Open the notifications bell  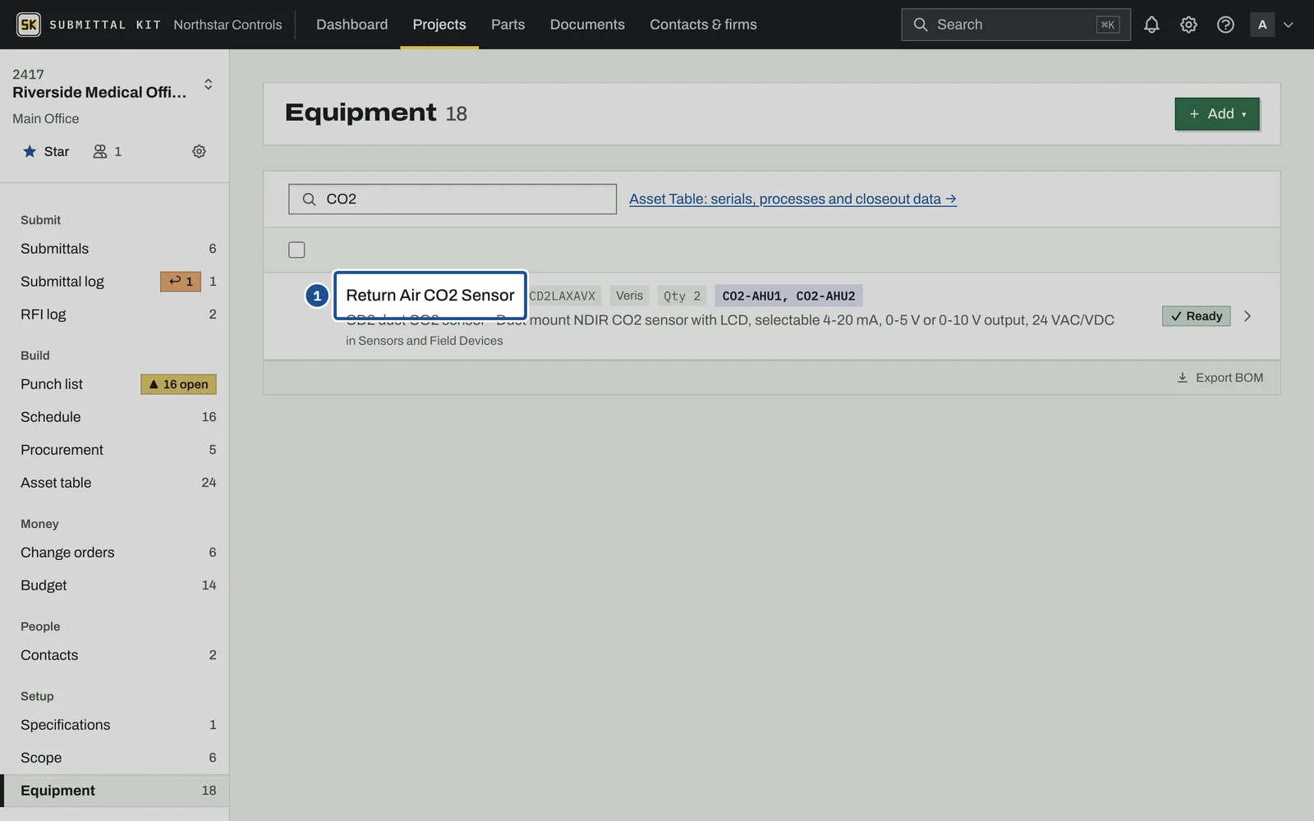pyautogui.click(x=1151, y=25)
